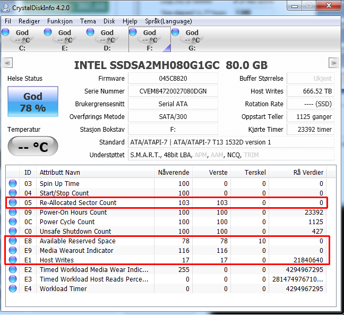Click the Workload Timer attribute name

[x=63, y=288]
